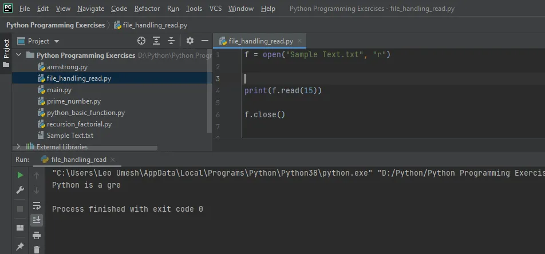Image resolution: width=545 pixels, height=254 pixels.
Task: Pin the Run tab with pin icon
Action: (x=20, y=247)
